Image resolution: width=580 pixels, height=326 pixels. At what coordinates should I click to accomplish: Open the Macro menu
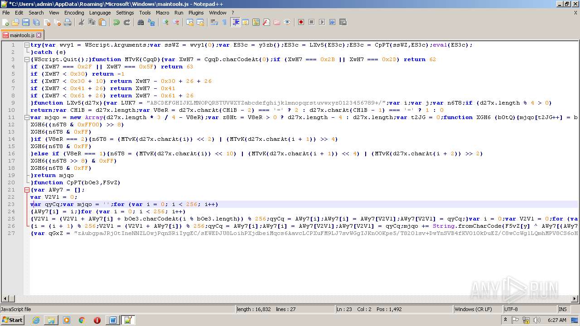click(x=162, y=13)
